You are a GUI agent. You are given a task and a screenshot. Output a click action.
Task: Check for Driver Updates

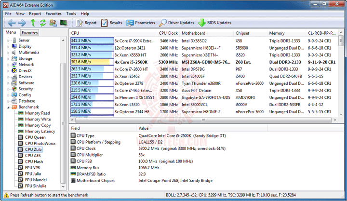176,23
